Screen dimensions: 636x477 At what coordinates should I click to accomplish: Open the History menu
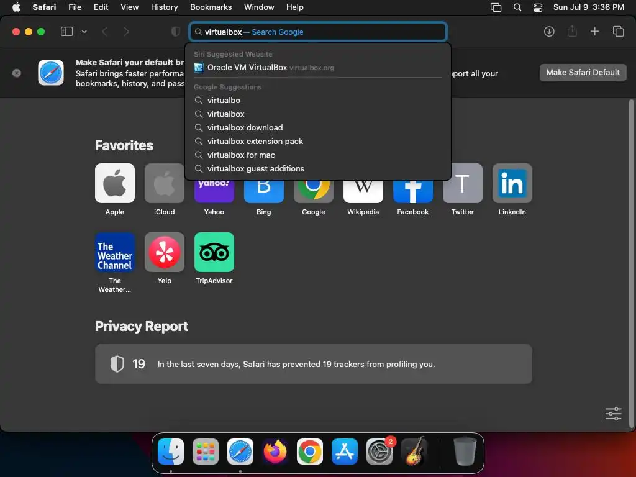164,7
